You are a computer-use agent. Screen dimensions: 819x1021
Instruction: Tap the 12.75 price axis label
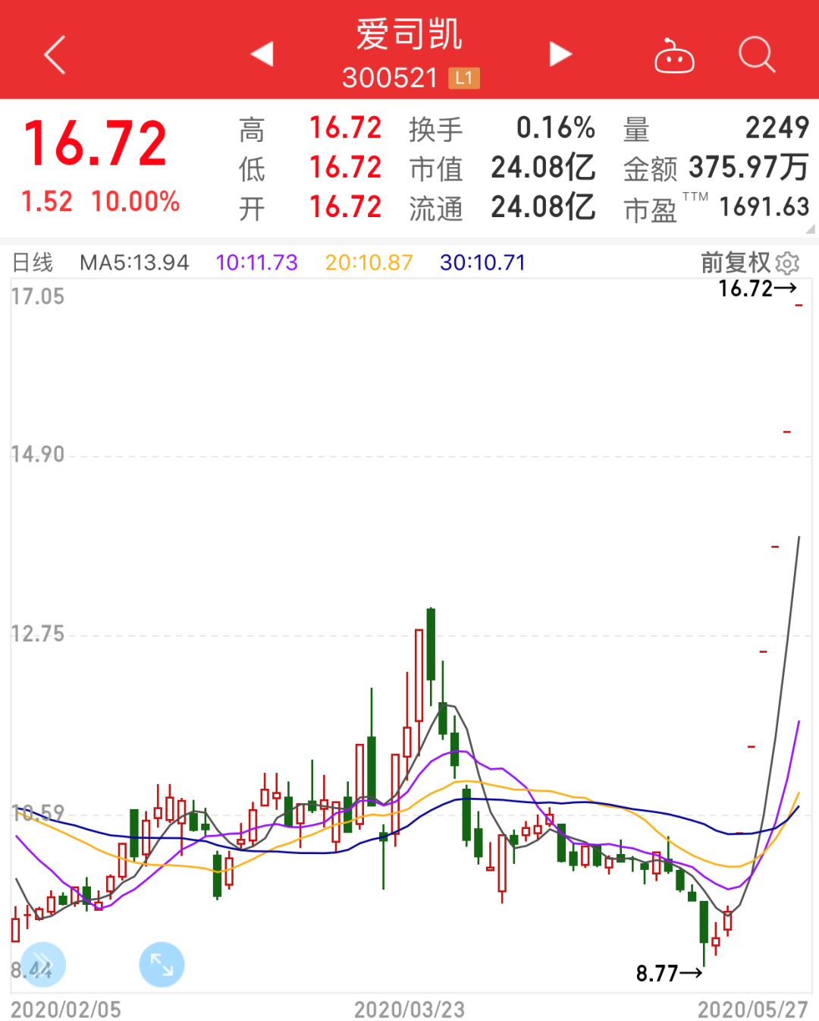pyautogui.click(x=37, y=634)
